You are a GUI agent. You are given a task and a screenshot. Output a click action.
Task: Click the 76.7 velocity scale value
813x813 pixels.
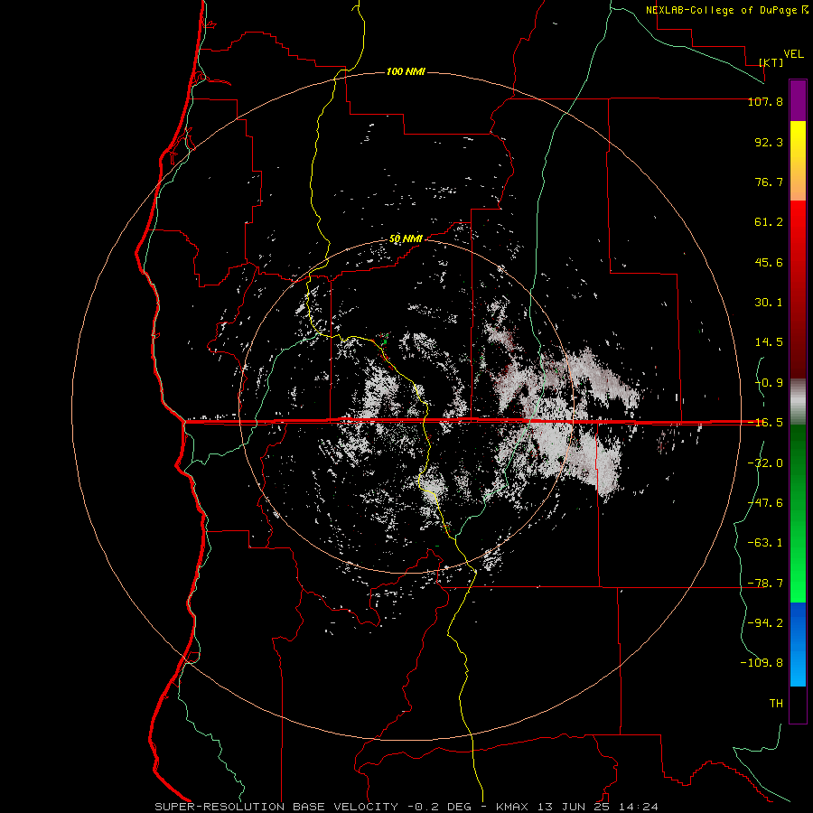(x=769, y=182)
